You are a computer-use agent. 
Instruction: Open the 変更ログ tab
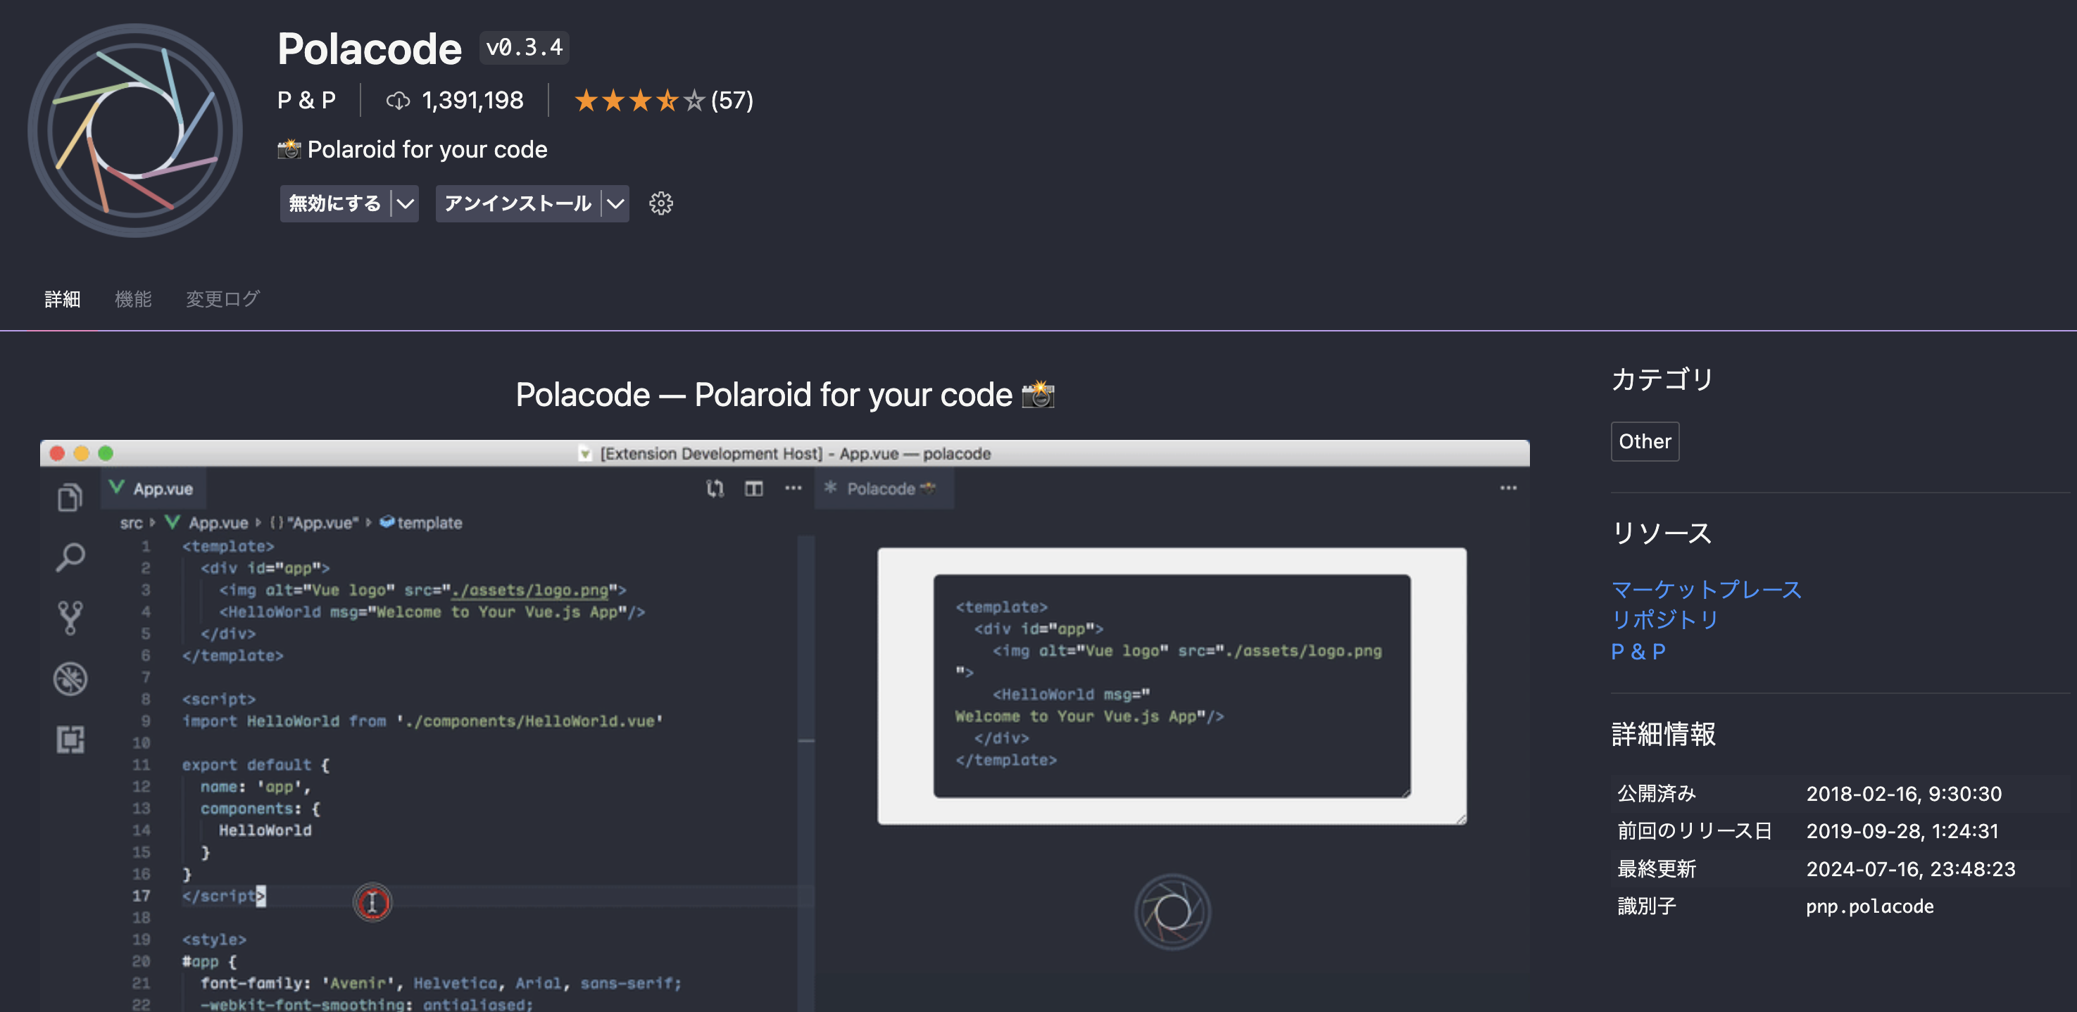[222, 299]
